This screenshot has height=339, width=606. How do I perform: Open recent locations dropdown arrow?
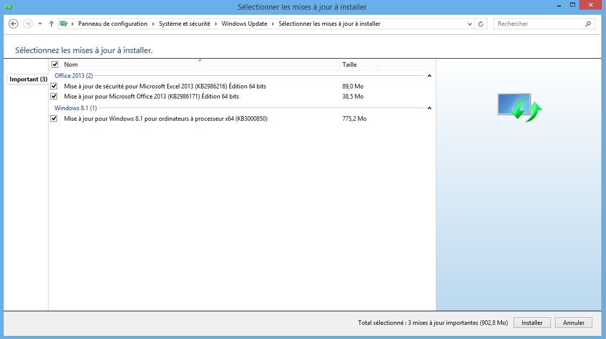[40, 24]
